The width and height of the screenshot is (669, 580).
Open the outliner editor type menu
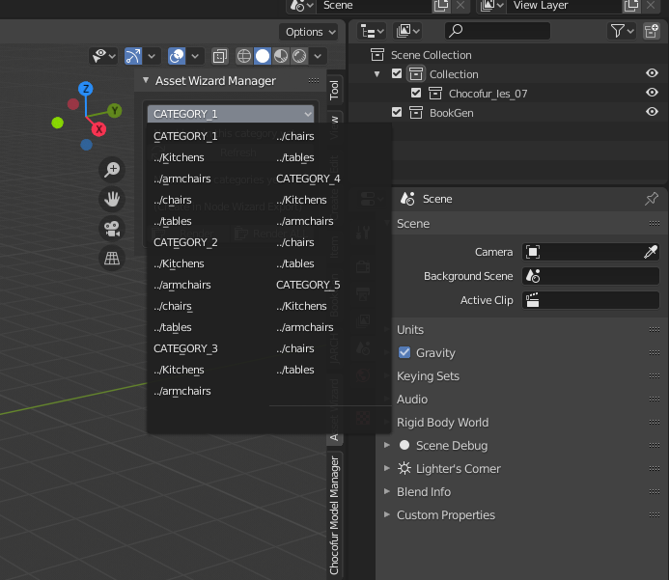(x=372, y=31)
